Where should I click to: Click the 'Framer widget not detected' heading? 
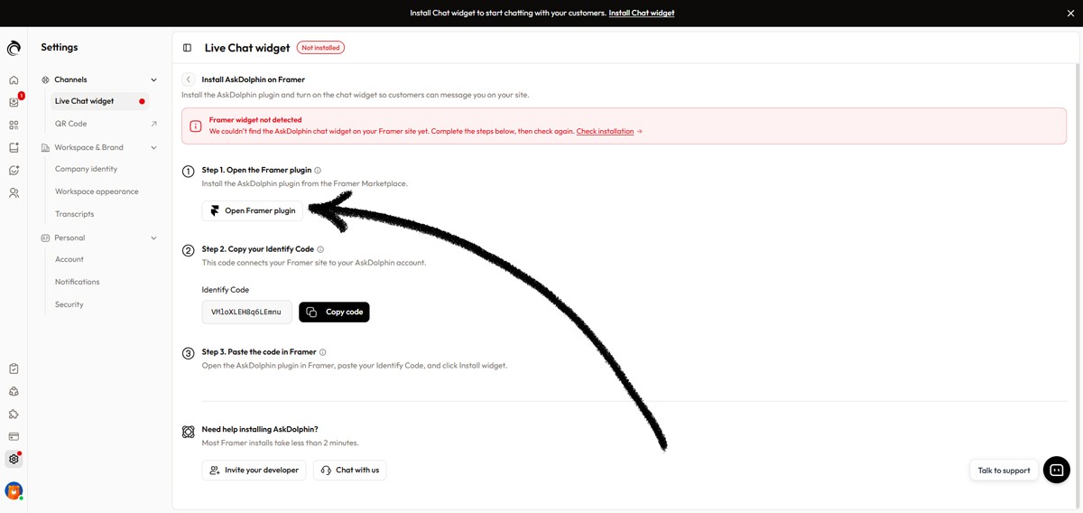[x=255, y=119]
